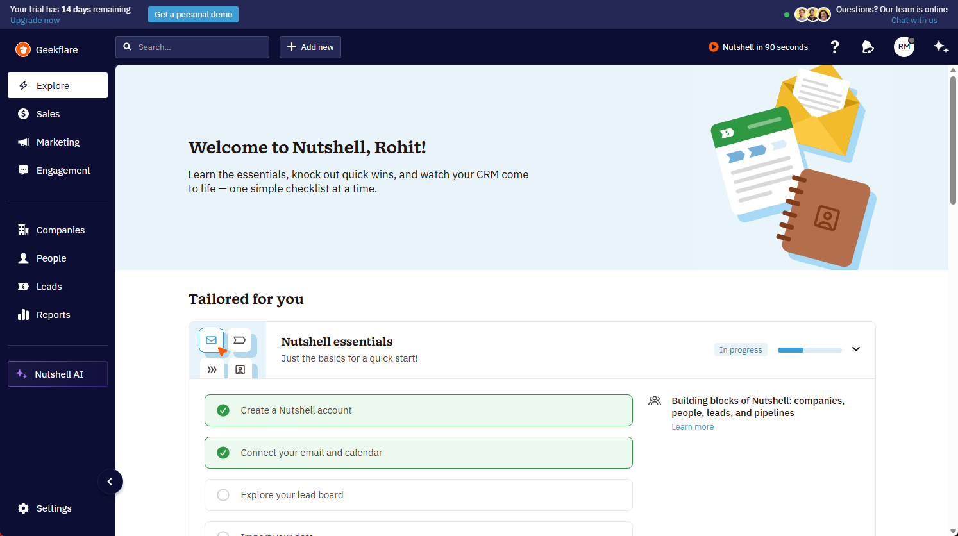The width and height of the screenshot is (958, 536).
Task: Collapse the sidebar with the arrow button
Action: (x=110, y=482)
